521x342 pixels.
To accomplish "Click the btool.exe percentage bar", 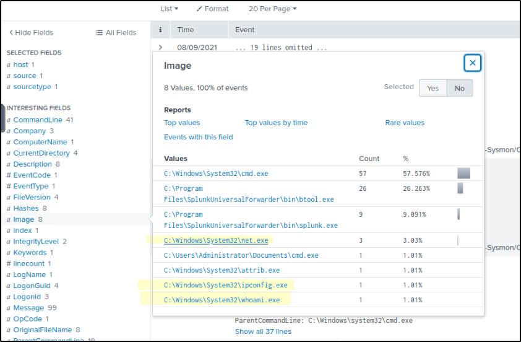I will (x=460, y=188).
